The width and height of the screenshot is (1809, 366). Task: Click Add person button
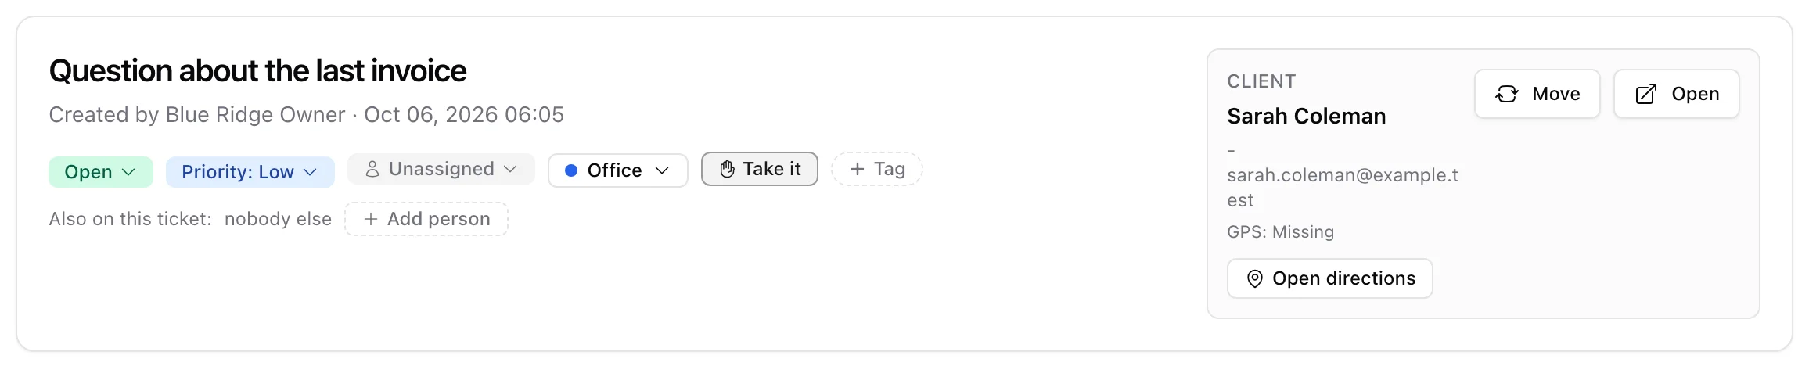[426, 219]
